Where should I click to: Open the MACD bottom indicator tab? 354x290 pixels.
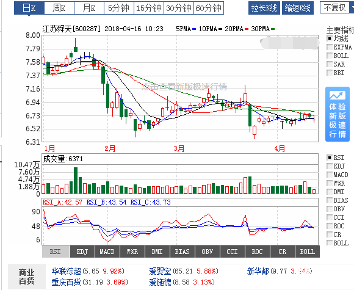(x=107, y=252)
